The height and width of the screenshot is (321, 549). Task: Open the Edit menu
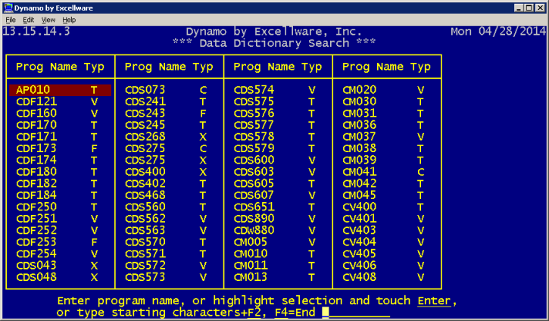29,20
